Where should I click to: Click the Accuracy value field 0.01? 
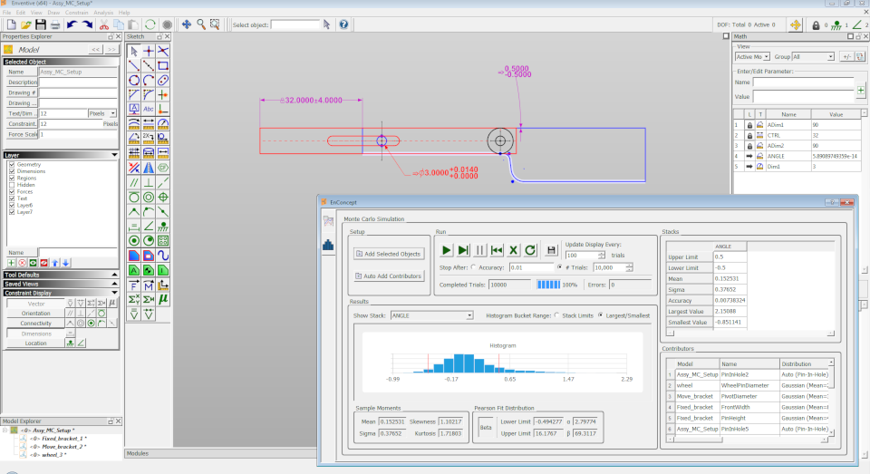(x=532, y=267)
